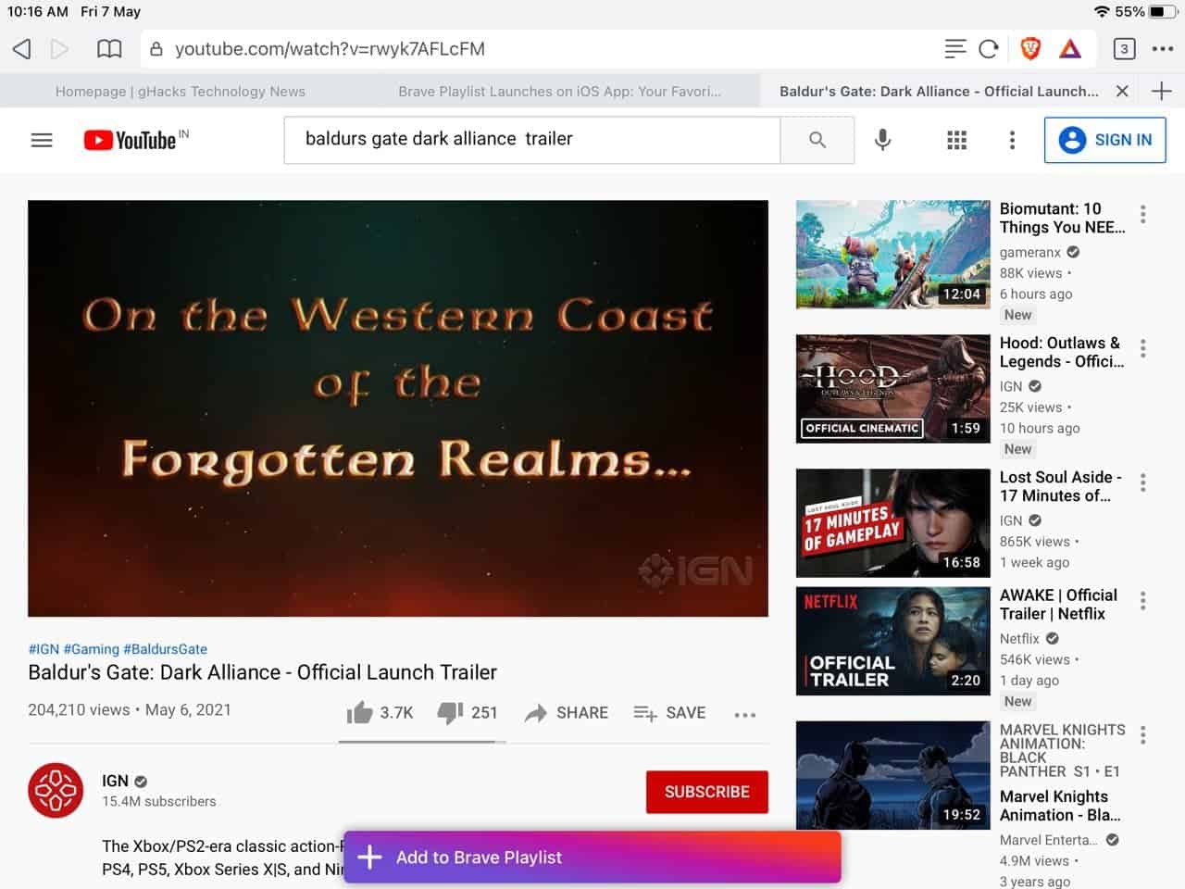Submit search with magnifier button
The image size is (1185, 889).
pos(817,140)
